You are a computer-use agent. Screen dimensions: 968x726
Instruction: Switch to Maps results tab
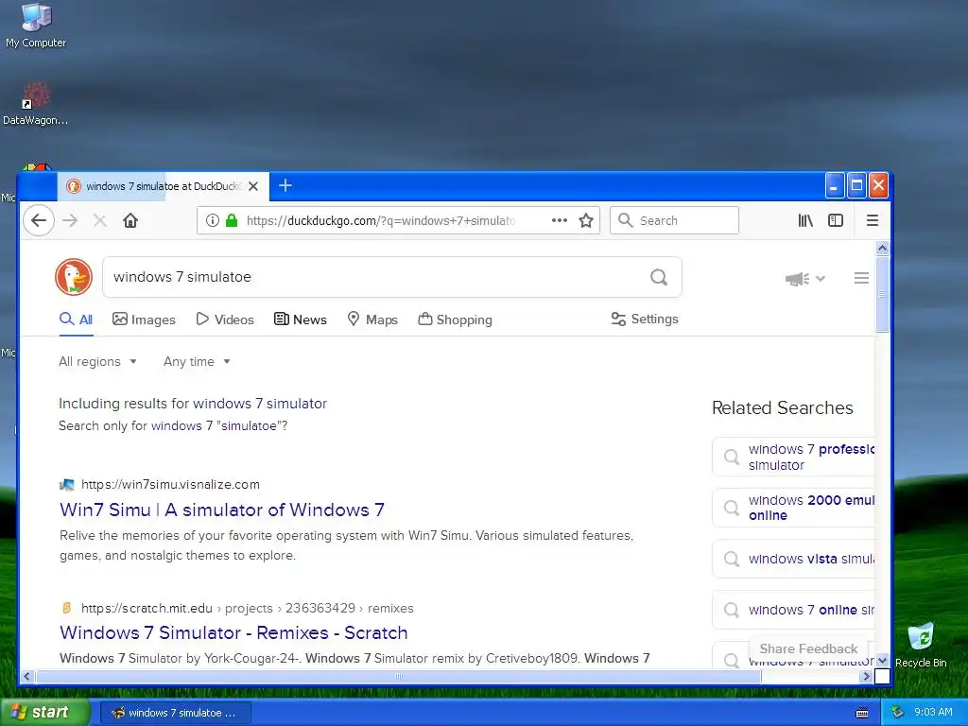(372, 320)
